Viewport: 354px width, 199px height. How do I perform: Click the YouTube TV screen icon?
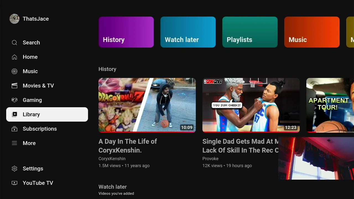click(14, 183)
